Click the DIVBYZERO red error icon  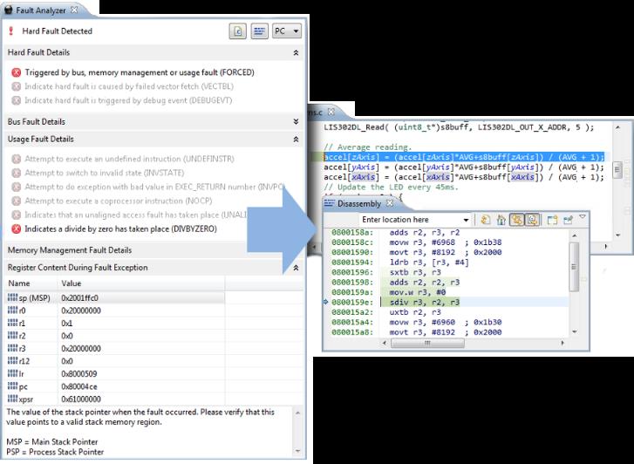(x=16, y=229)
